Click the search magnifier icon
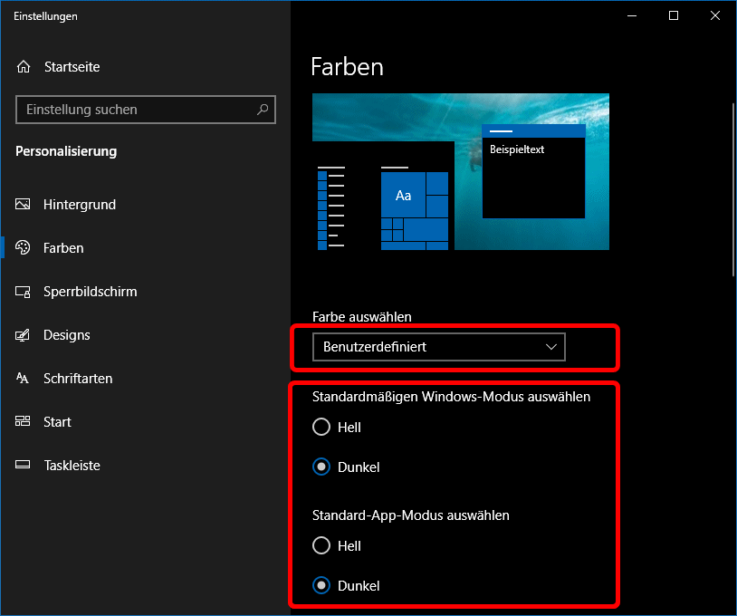The image size is (737, 616). pyautogui.click(x=263, y=110)
